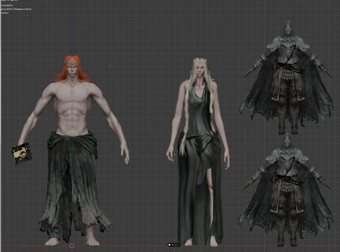Go to the third carousel dot
Viewport: 340px width, 252px height.
(176, 245)
